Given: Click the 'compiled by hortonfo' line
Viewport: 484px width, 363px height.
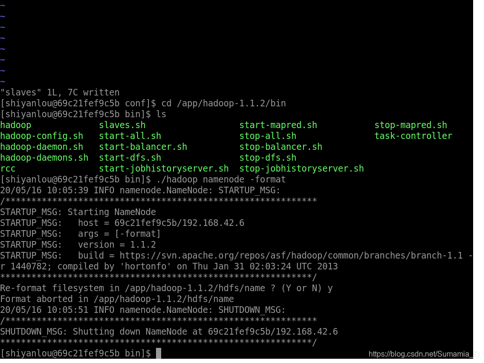Looking at the screenshot, I should click(x=169, y=267).
